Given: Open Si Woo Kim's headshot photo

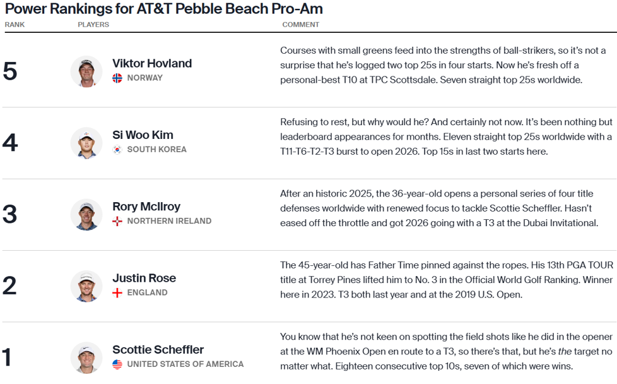Looking at the screenshot, I should pos(86,143).
